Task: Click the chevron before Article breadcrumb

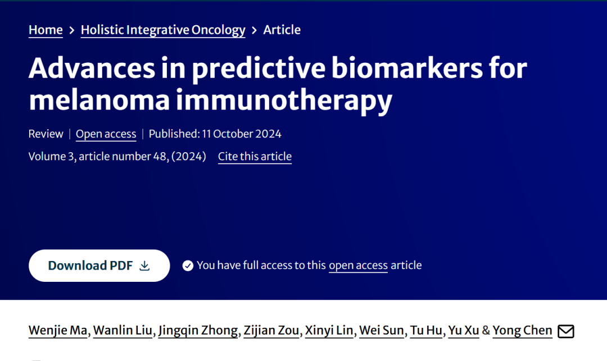Action: tap(255, 30)
